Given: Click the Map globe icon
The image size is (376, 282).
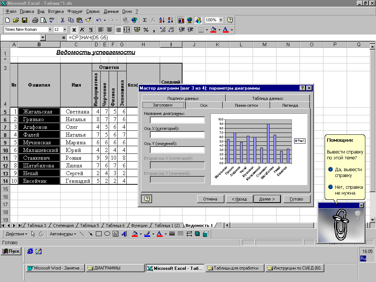Looking at the screenshot, I should (189, 20).
